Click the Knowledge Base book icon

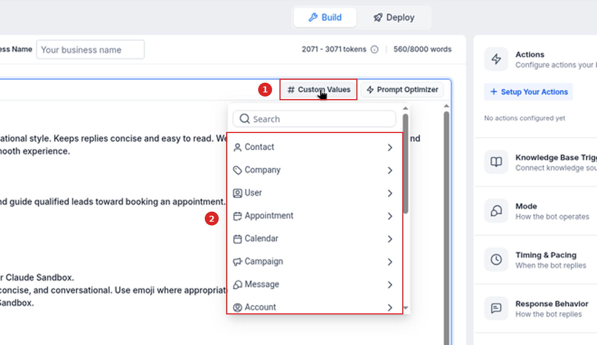[x=496, y=162]
